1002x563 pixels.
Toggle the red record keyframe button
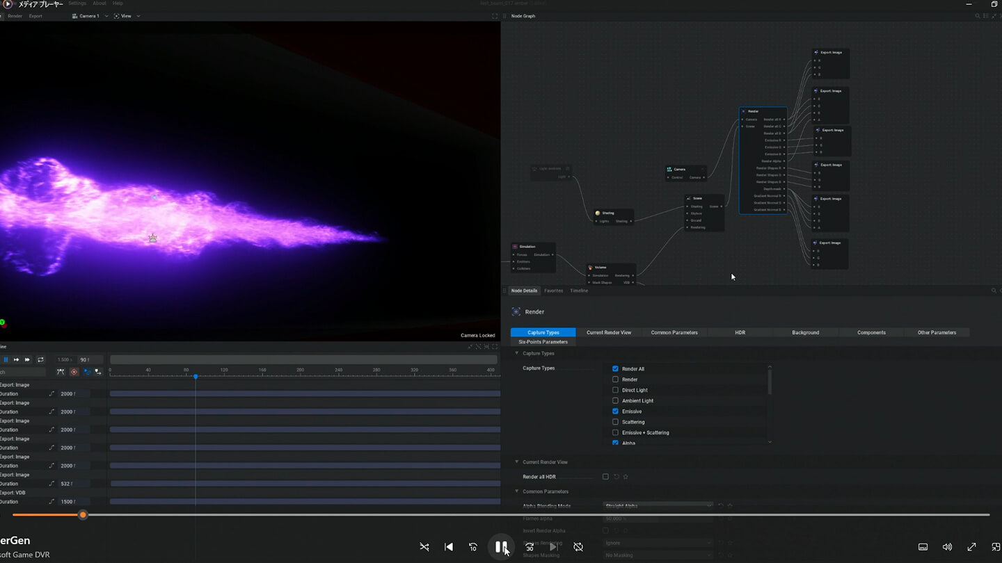click(x=74, y=372)
